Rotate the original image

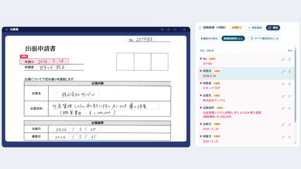(x=175, y=30)
